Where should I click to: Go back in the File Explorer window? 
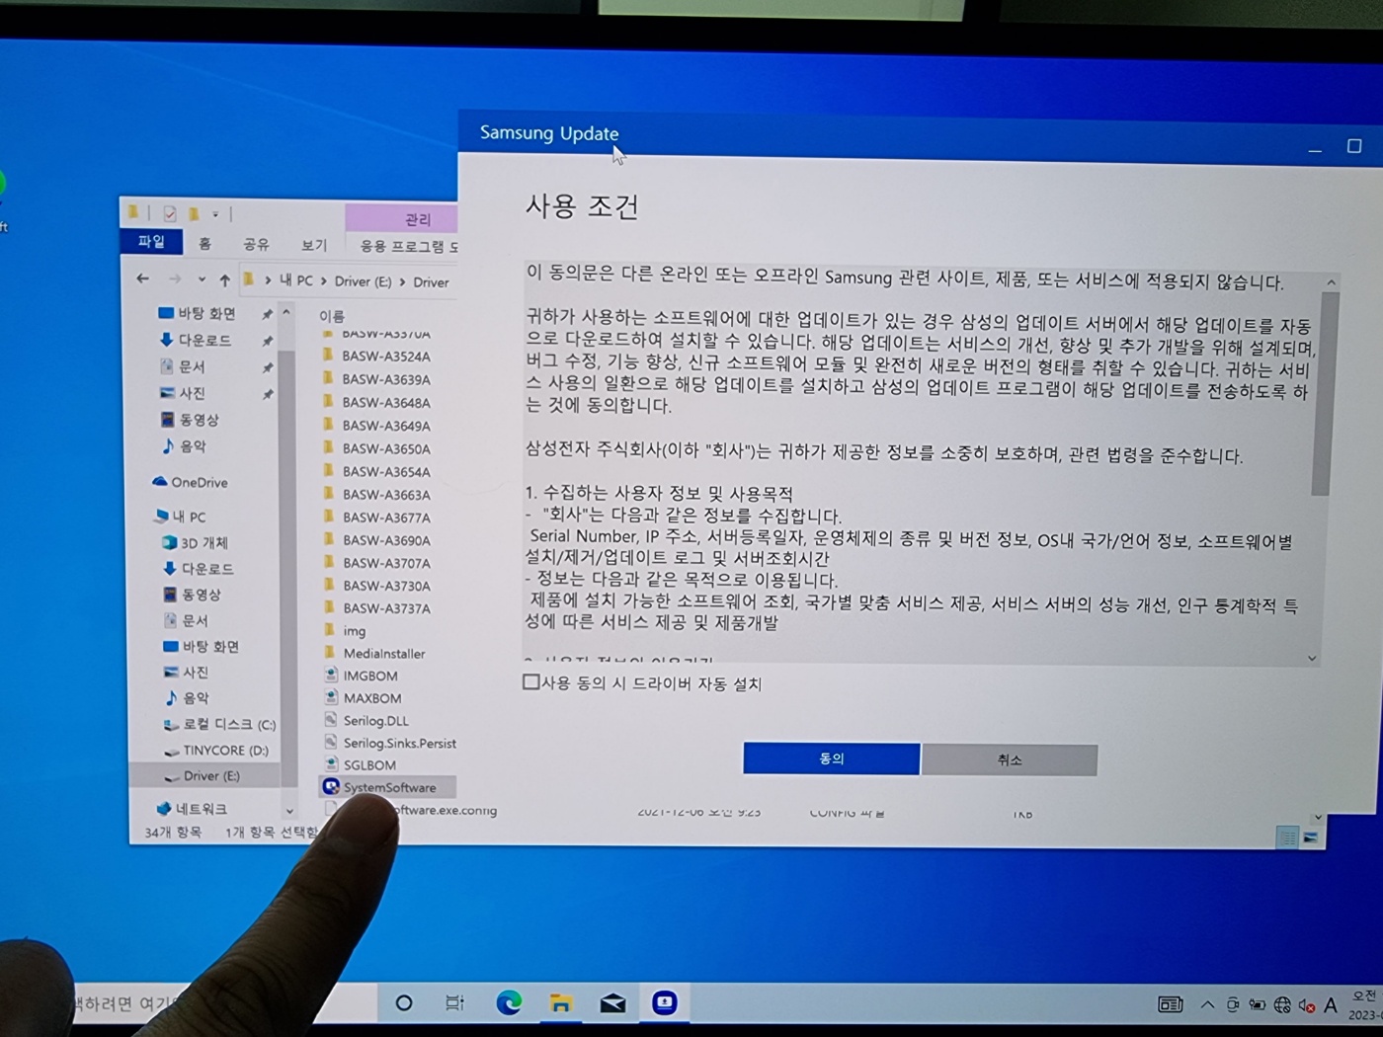click(143, 279)
